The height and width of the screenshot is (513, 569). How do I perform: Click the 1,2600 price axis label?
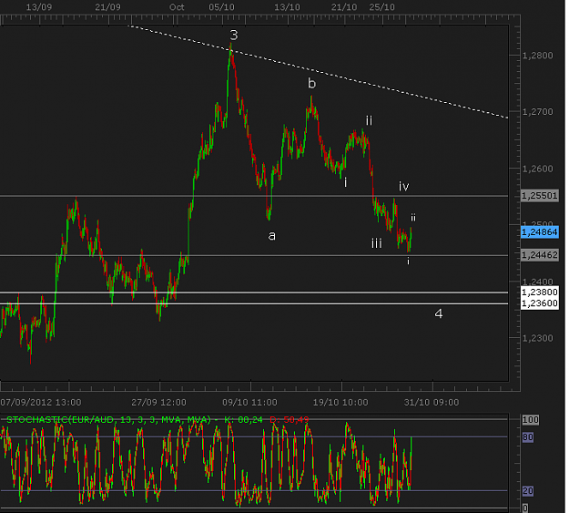click(x=538, y=169)
